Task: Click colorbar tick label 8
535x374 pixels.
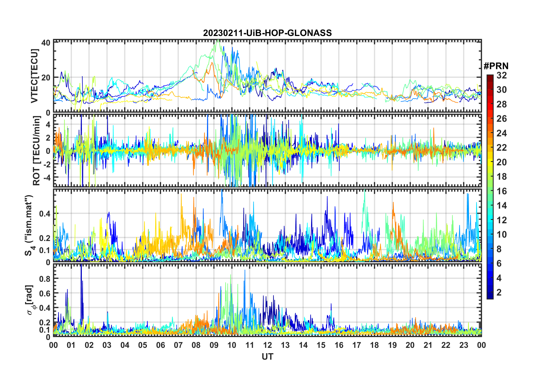Action: (499, 249)
